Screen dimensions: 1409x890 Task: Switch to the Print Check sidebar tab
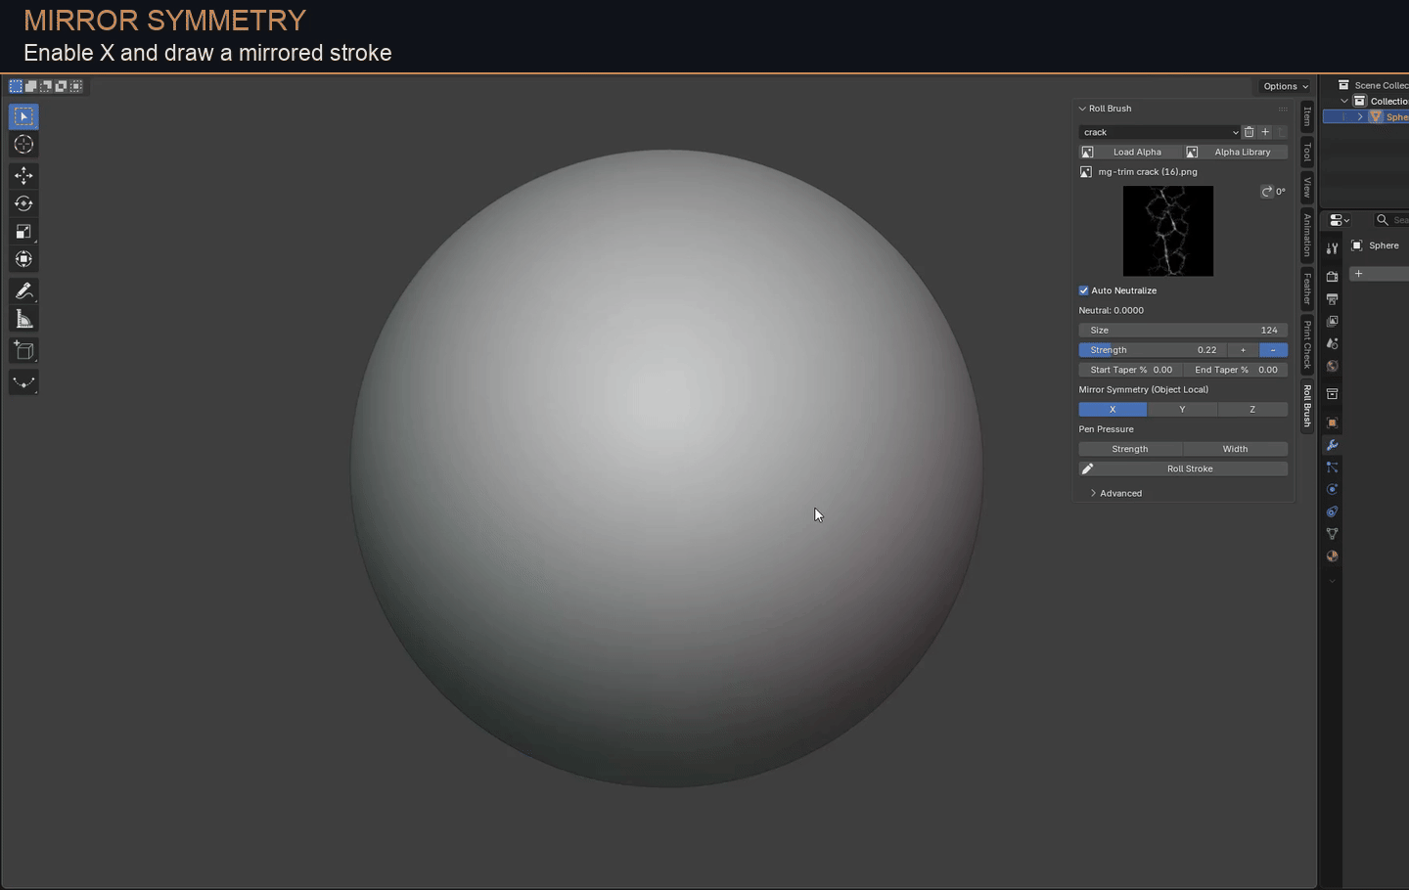click(1307, 344)
